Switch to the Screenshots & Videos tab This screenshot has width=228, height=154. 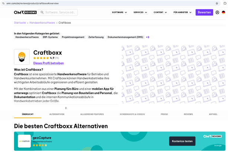132,114
